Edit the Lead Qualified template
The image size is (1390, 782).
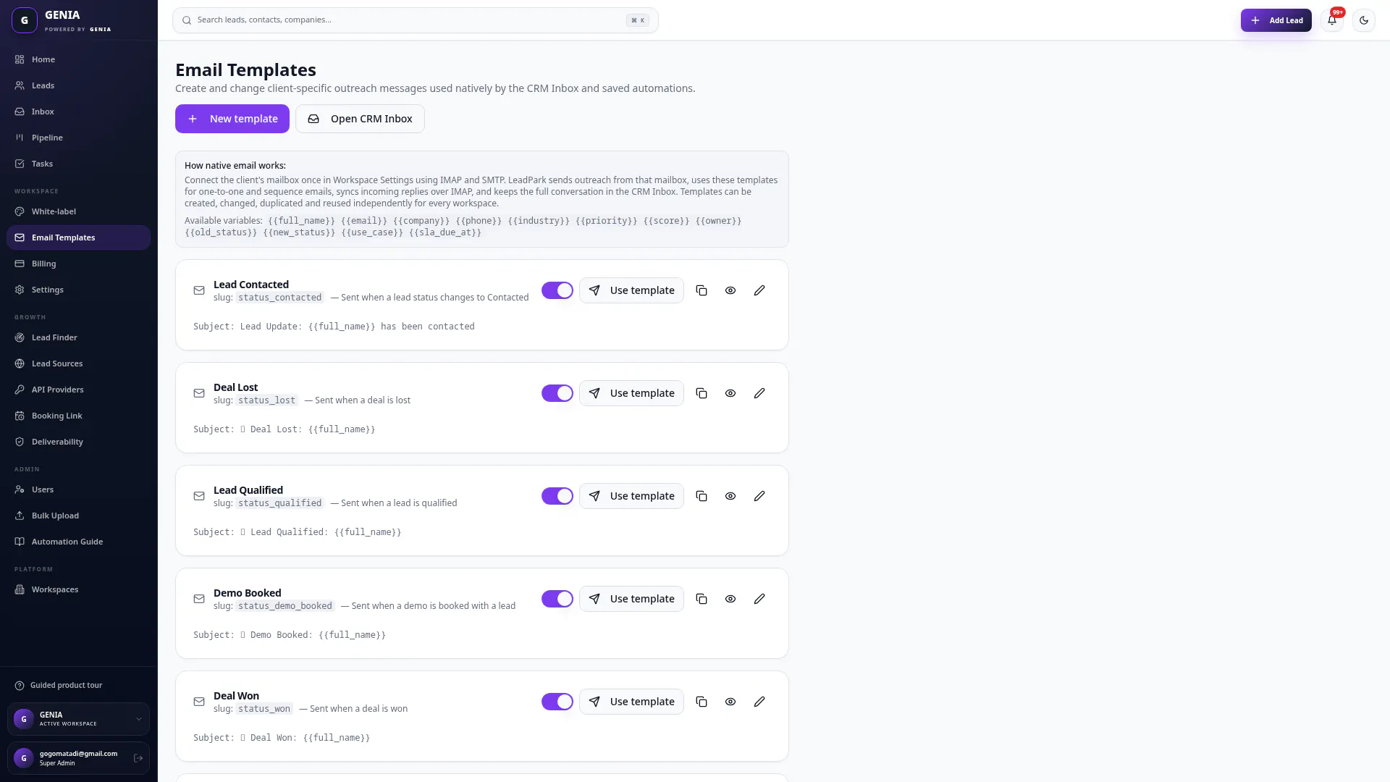759,496
